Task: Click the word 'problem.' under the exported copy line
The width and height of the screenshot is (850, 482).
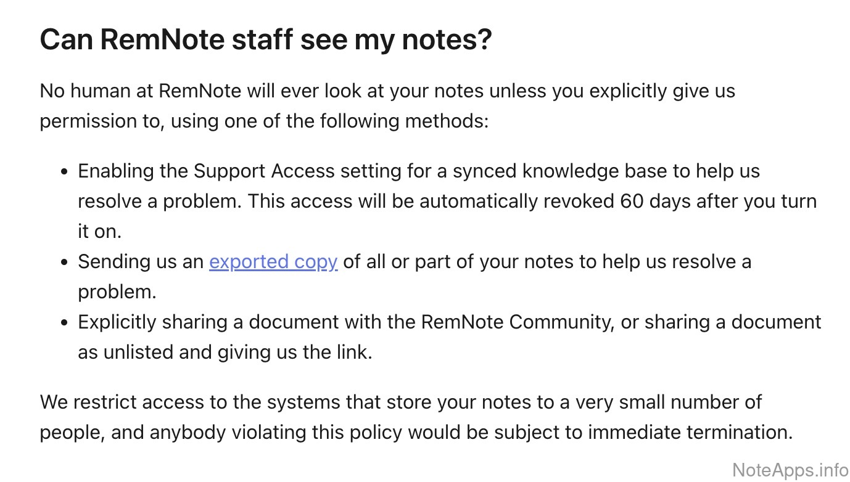Action: 117,292
